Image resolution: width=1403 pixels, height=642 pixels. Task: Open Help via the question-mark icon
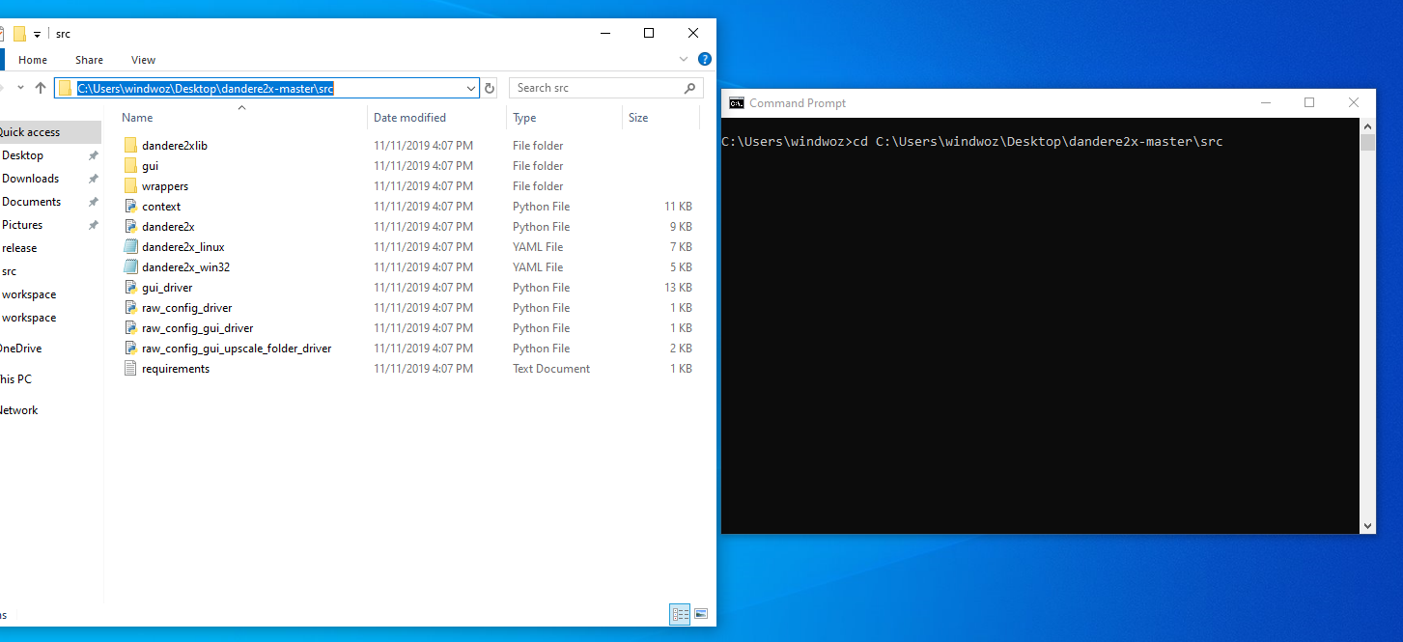coord(704,59)
